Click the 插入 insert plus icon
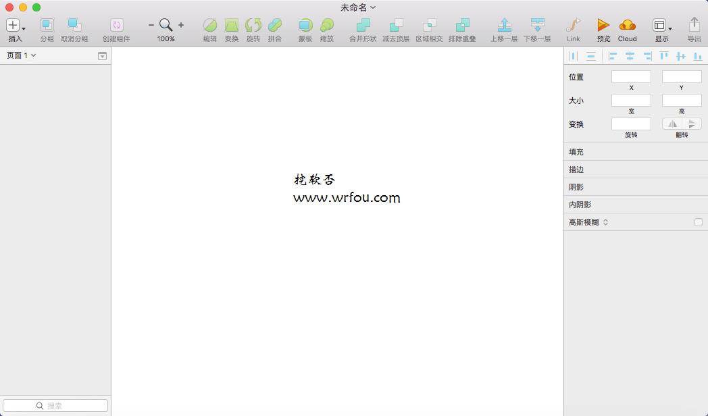The height and width of the screenshot is (416, 708). click(13, 25)
